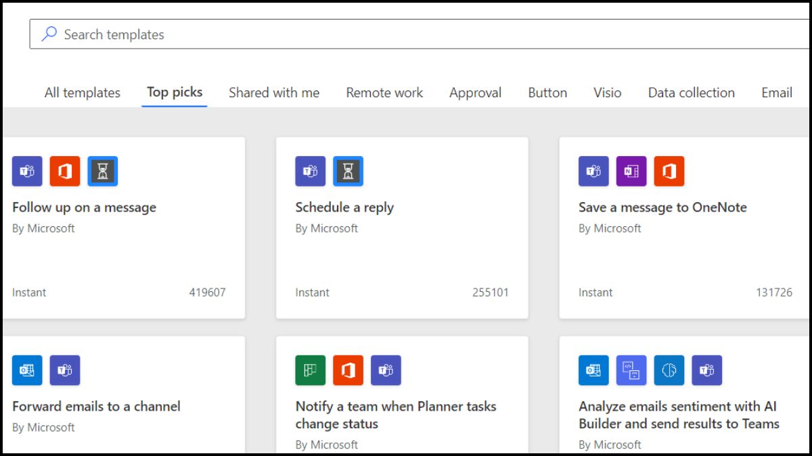The width and height of the screenshot is (812, 456).
Task: Open Notify a team when Planner tasks template
Action: coord(396,415)
